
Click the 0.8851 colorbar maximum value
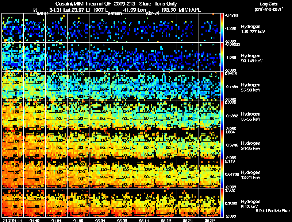(231, 103)
